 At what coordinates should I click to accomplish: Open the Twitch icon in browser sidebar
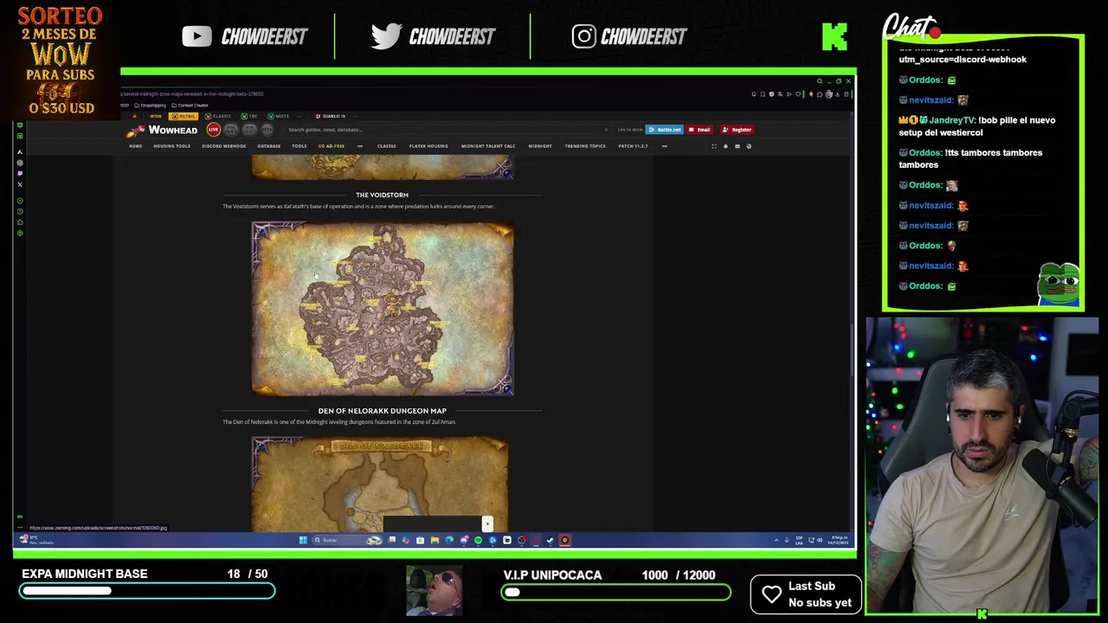[20, 173]
